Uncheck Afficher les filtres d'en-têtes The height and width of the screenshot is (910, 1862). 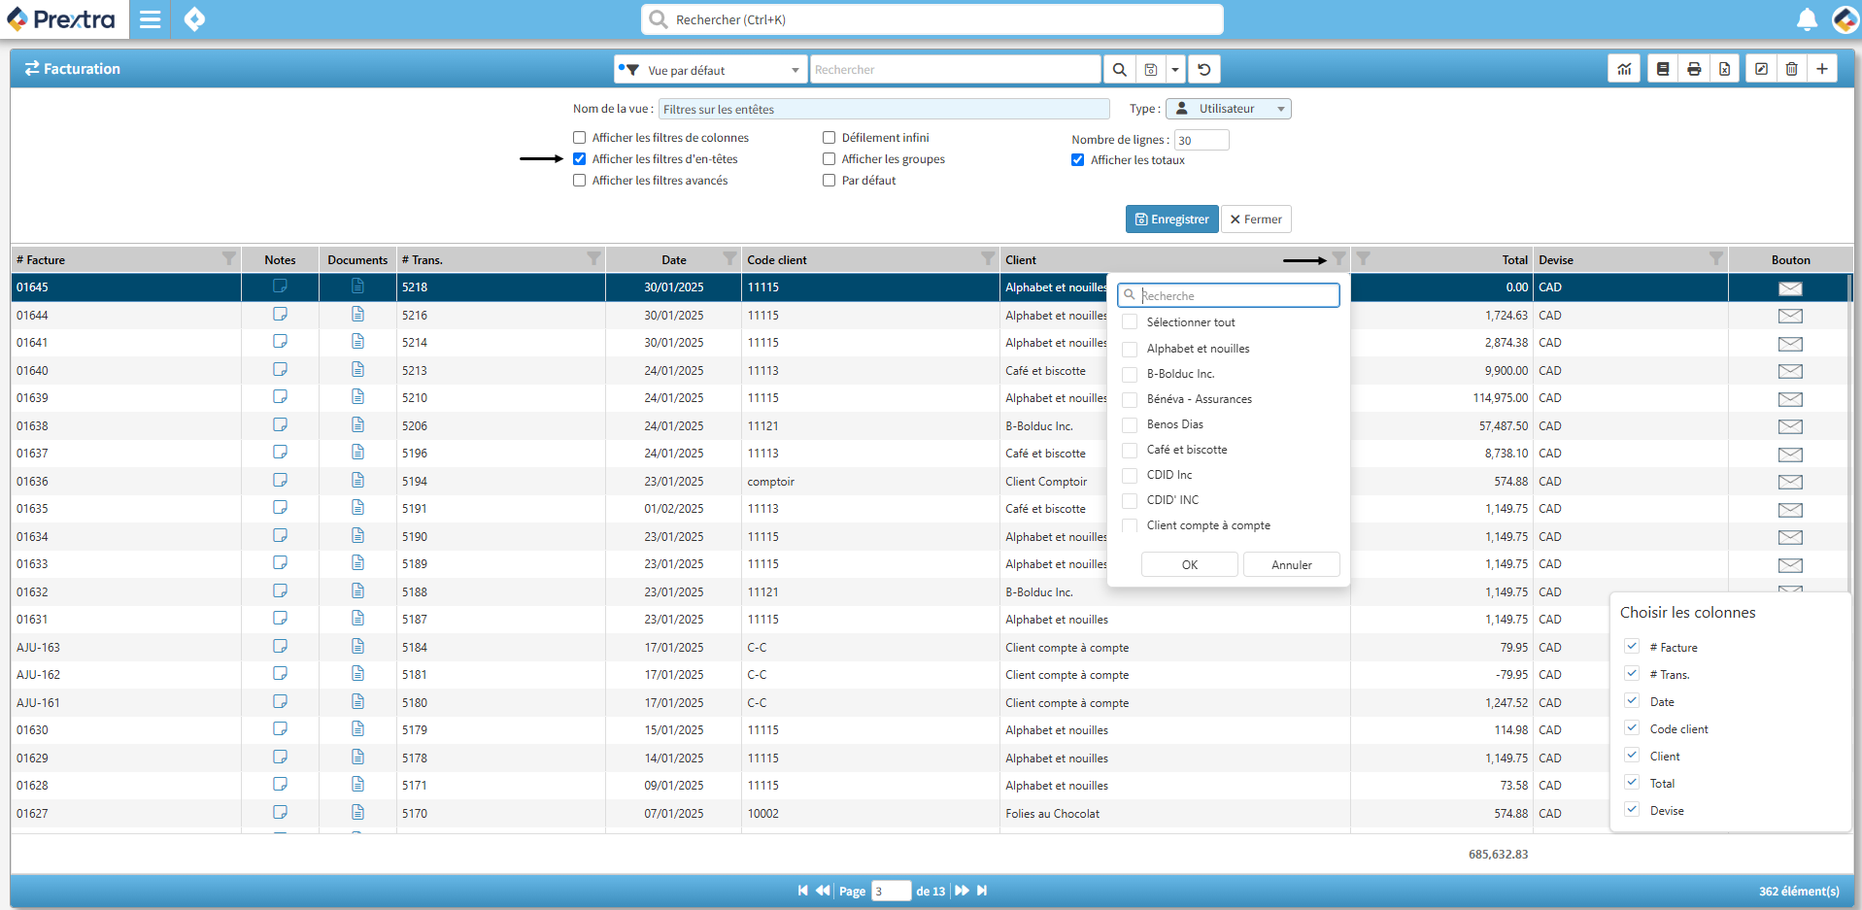click(x=580, y=159)
